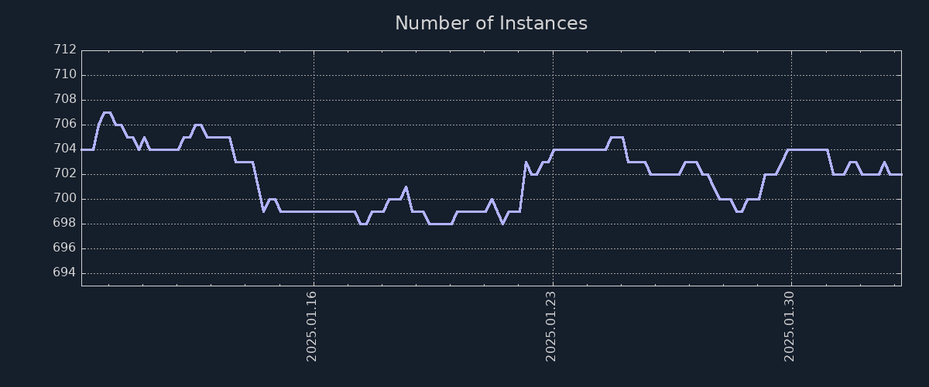Viewport: 929px width, 387px height.
Task: Select the 708 y-axis tick label
Action: coord(65,99)
